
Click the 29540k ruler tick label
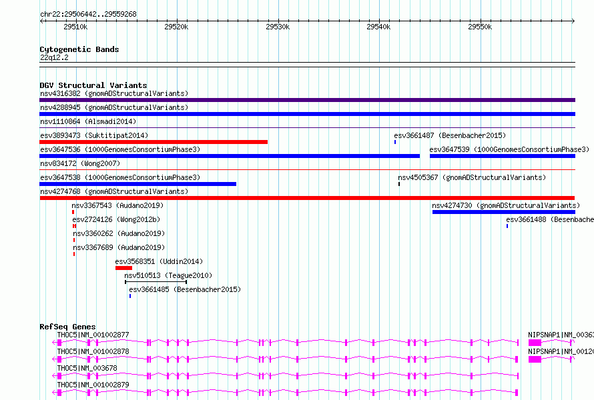click(x=378, y=27)
